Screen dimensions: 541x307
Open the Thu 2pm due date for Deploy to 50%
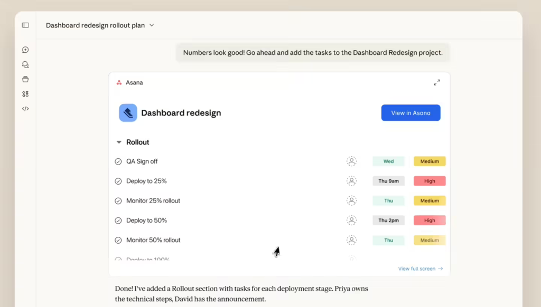point(388,220)
